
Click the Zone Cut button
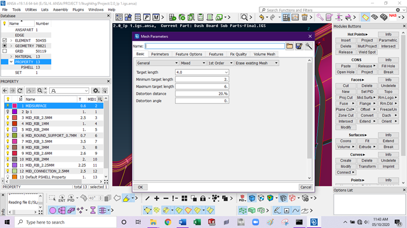[x=345, y=115]
